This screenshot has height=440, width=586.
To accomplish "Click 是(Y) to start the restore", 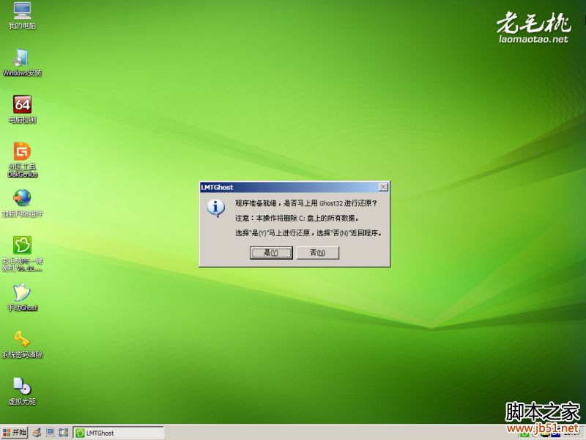I will pos(271,252).
